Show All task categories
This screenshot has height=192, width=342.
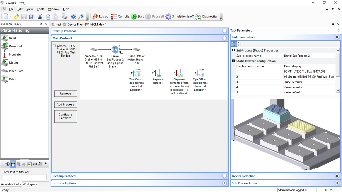pyautogui.click(x=40, y=164)
